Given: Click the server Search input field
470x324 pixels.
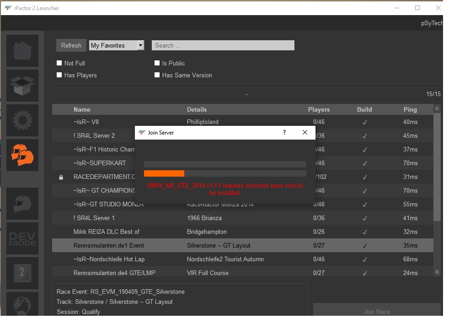Looking at the screenshot, I should 223,45.
